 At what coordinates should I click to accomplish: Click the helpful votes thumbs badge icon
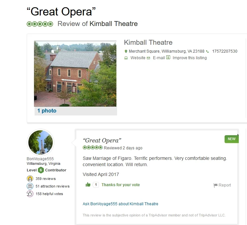(x=30, y=194)
